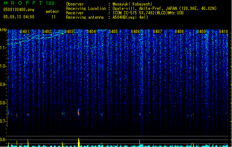Select the file name 0509130400.png

pyautogui.click(x=19, y=10)
